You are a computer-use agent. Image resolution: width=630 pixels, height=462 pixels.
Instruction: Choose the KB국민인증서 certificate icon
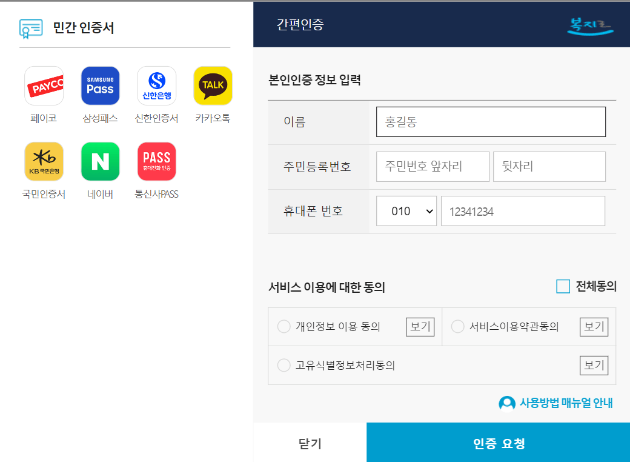(44, 161)
